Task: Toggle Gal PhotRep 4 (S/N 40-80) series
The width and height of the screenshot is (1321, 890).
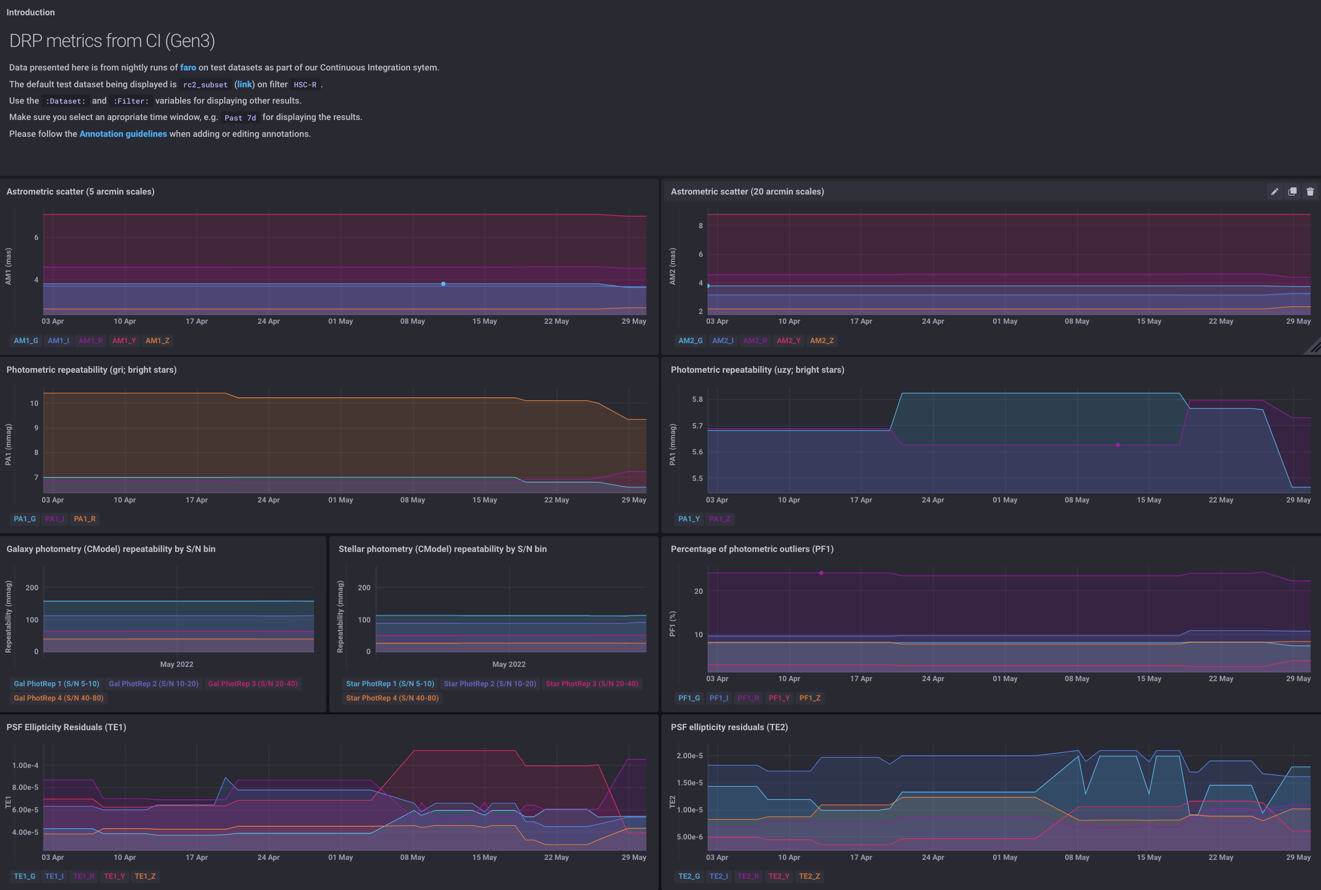Action: pyautogui.click(x=58, y=698)
